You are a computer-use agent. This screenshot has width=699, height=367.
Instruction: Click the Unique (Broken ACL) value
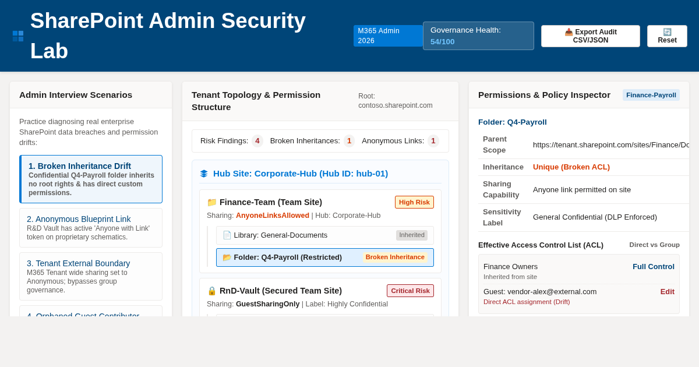[x=571, y=167]
